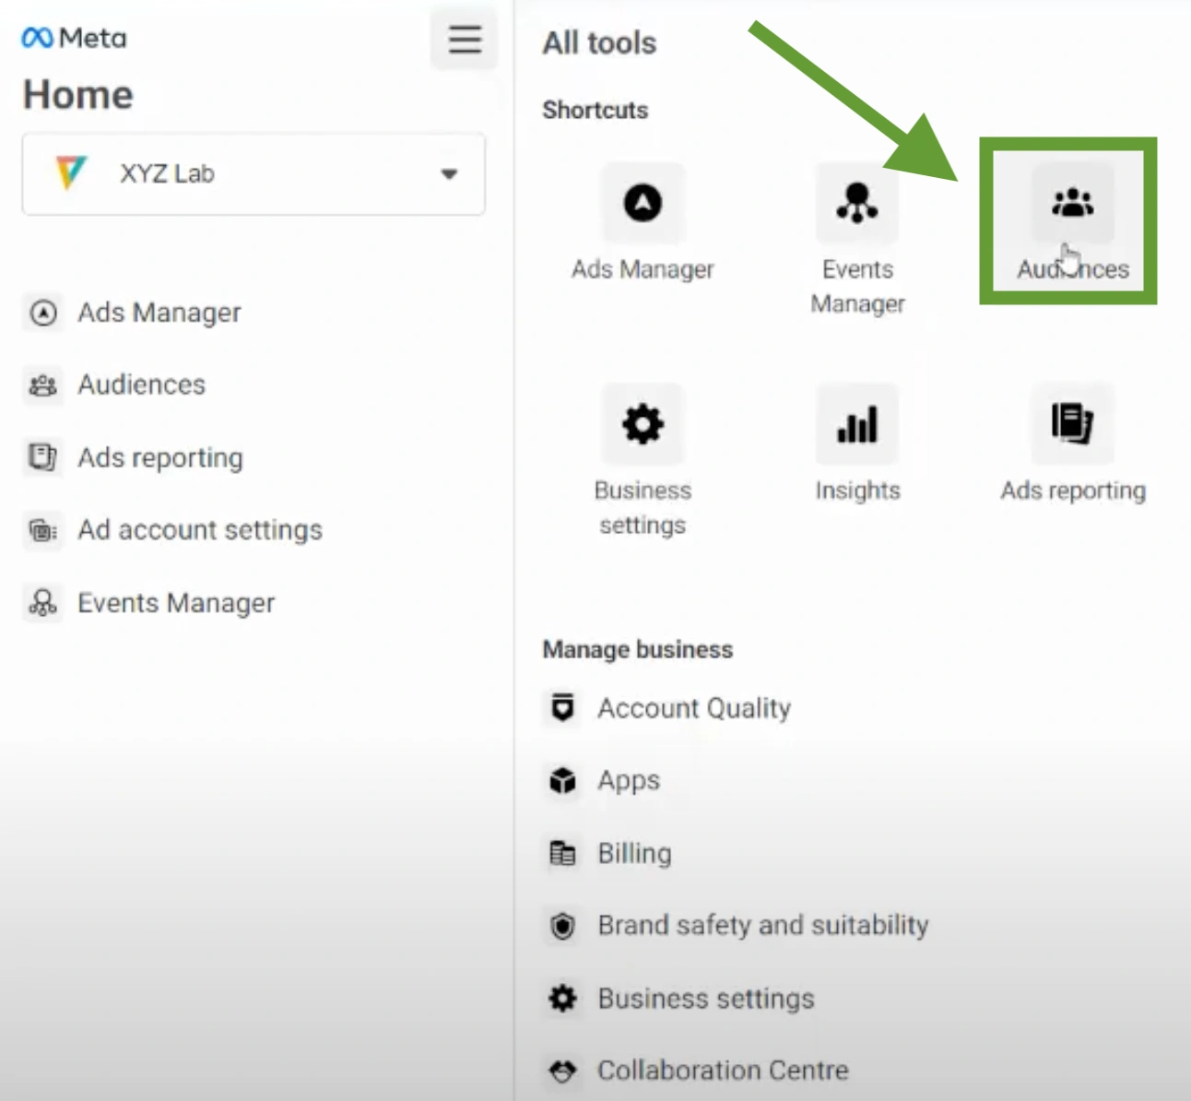Open Account Quality under Manage business
The width and height of the screenshot is (1191, 1101).
(x=694, y=708)
